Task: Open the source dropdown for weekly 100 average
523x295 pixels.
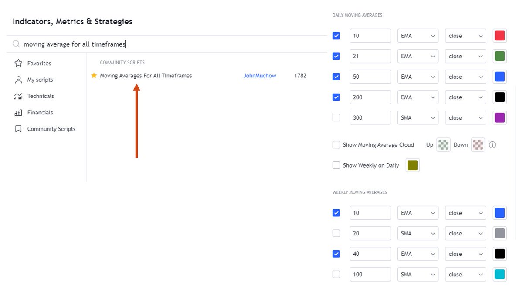Action: point(465,274)
